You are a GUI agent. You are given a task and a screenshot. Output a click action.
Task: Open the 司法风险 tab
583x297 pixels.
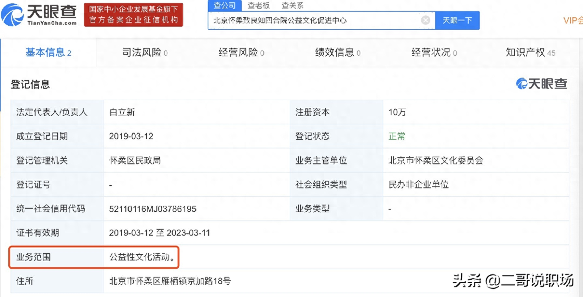coord(145,53)
